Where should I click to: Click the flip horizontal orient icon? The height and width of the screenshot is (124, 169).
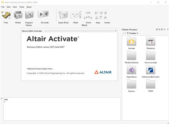click(x=88, y=13)
